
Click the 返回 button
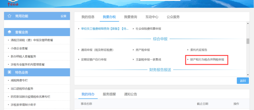coord(243,81)
